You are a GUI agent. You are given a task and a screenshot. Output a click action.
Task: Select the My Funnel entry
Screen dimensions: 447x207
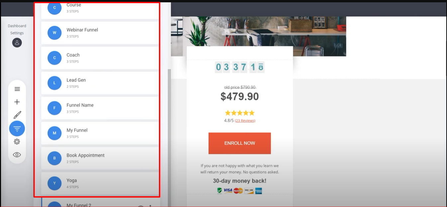tap(100, 133)
